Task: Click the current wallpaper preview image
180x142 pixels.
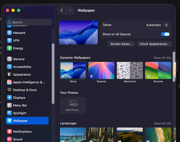Action: point(78,33)
